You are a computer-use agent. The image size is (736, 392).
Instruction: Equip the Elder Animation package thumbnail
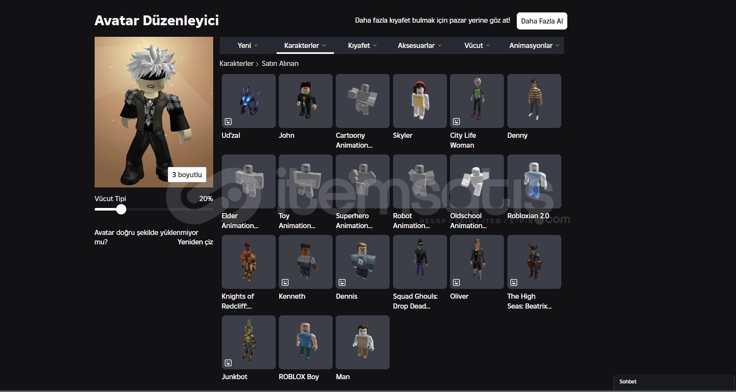[248, 181]
